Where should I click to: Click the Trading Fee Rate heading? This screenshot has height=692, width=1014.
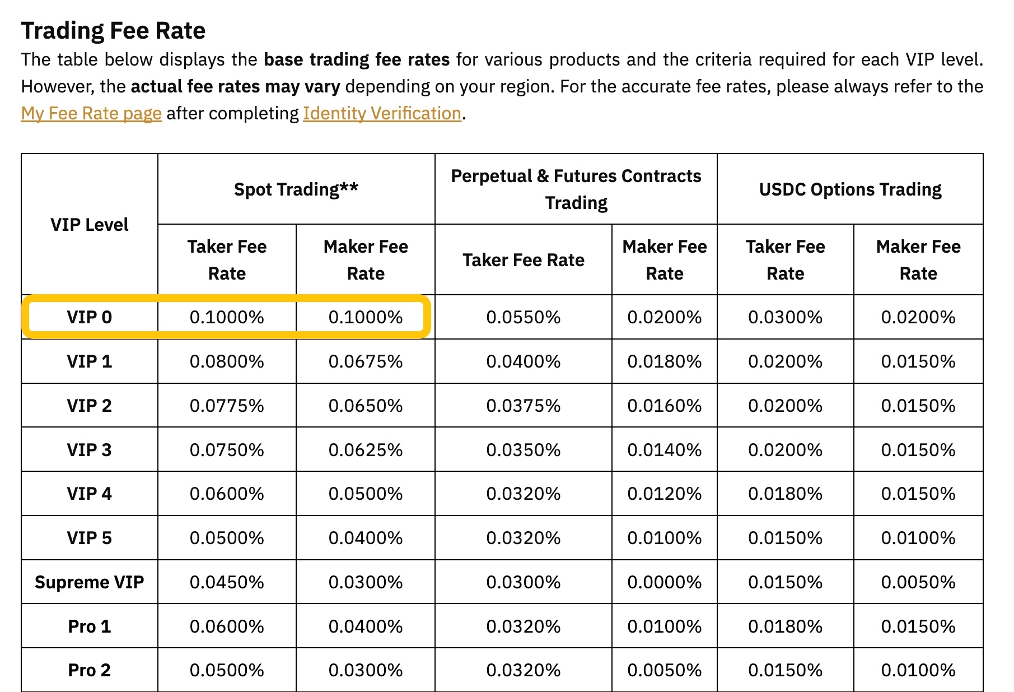coord(113,30)
